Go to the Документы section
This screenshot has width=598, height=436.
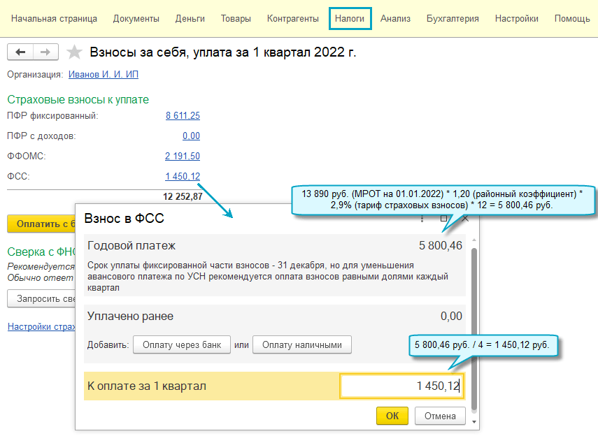tap(136, 19)
